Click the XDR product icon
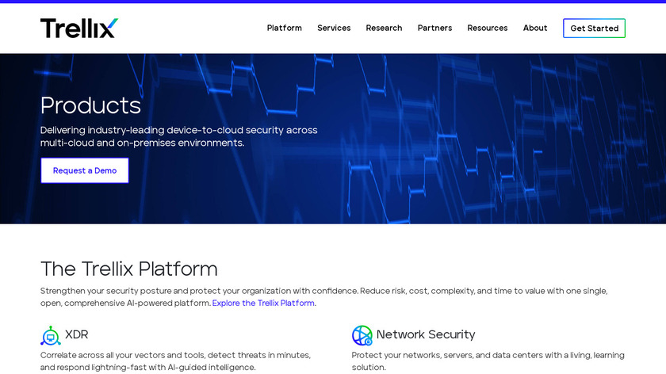This screenshot has height=374, width=666. 51,335
